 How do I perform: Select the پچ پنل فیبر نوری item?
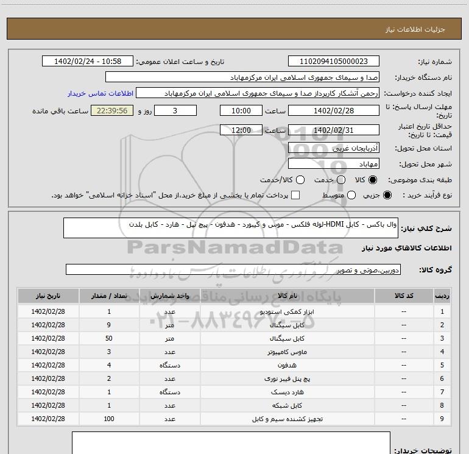287,379
